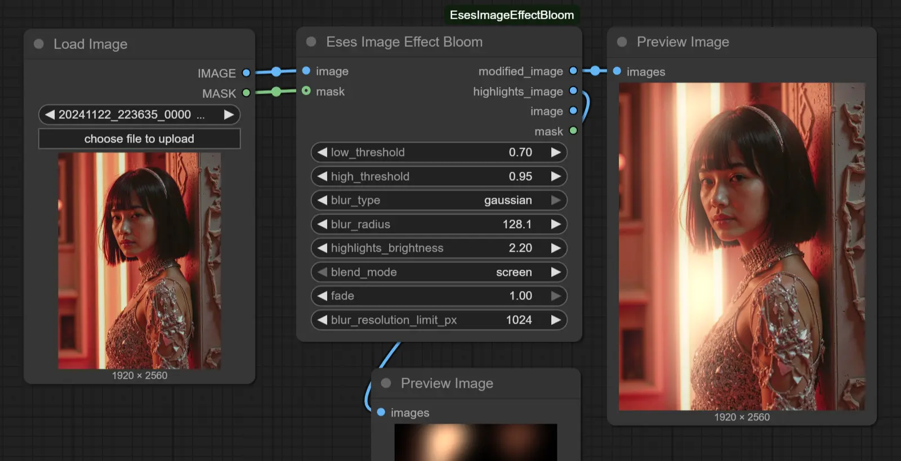Viewport: 901px width, 461px height.
Task: Click the bottom Preview Image node title
Action: click(447, 383)
